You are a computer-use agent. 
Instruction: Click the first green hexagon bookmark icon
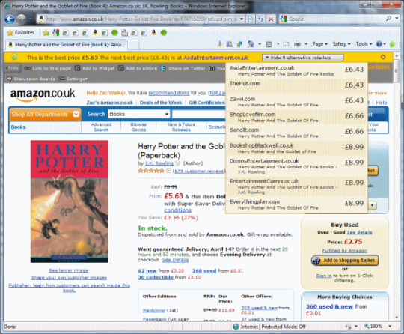[x=114, y=33]
